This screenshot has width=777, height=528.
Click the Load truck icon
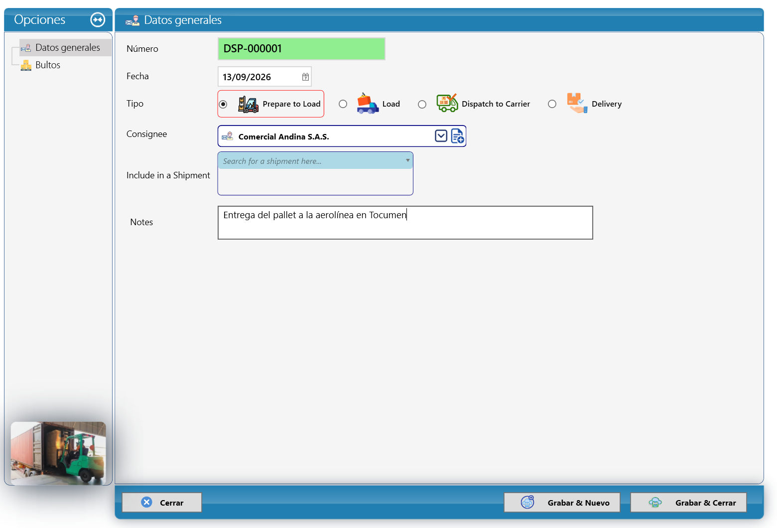[368, 104]
